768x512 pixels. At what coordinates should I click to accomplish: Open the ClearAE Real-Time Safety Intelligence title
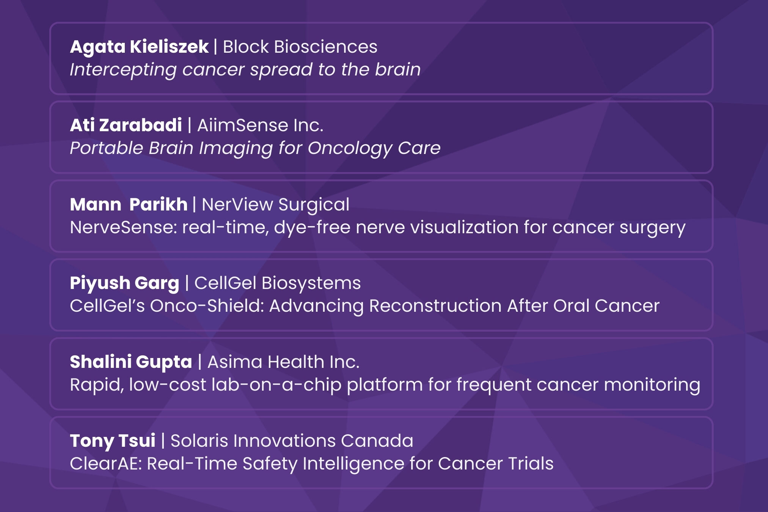pos(311,464)
